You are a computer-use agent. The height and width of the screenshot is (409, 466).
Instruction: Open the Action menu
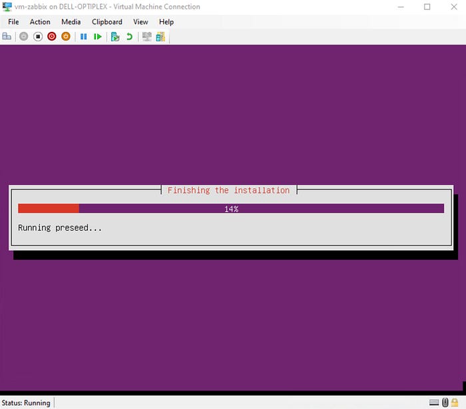[x=40, y=22]
